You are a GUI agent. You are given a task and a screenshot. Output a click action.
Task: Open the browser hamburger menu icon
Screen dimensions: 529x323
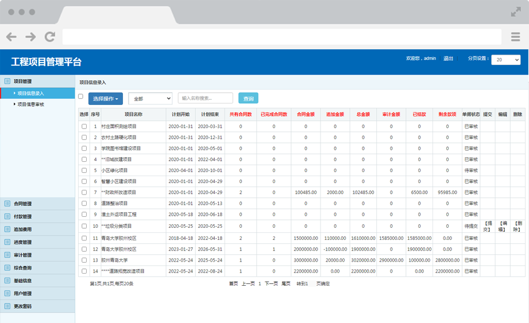pyautogui.click(x=515, y=37)
